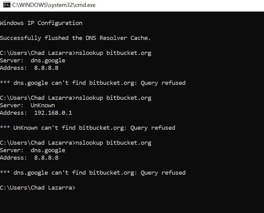The width and height of the screenshot is (264, 213).
Task: Click the C:\WINDOWS\system32\cmd.exe window title
Action: pos(54,5)
